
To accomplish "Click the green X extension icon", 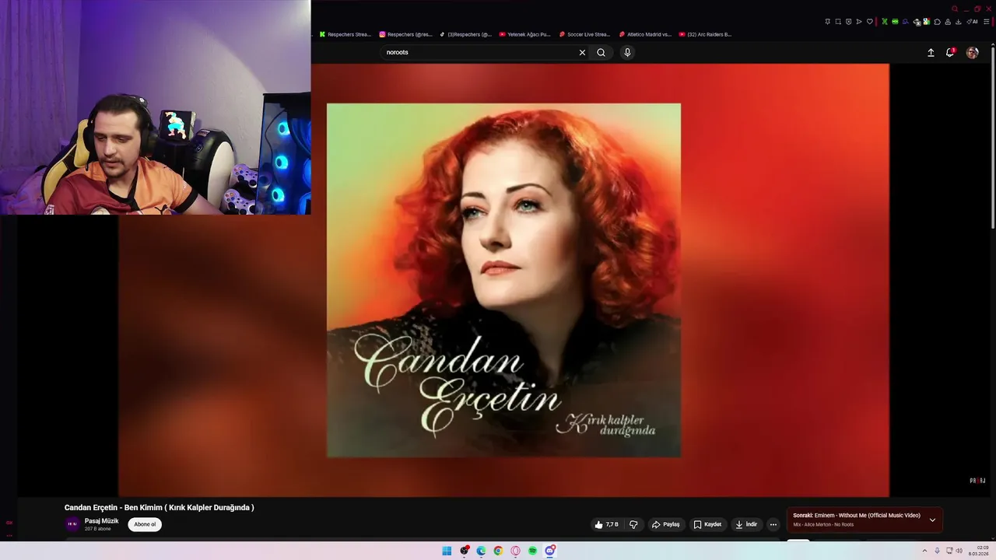I will click(x=885, y=22).
